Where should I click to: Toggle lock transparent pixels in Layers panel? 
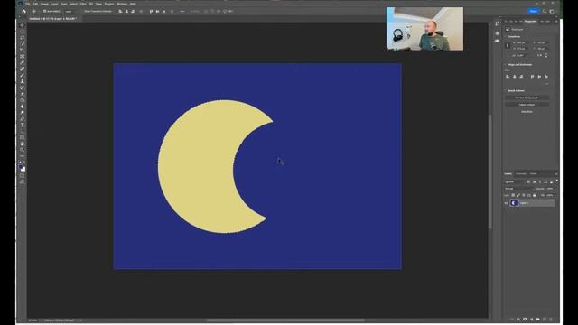click(x=513, y=195)
